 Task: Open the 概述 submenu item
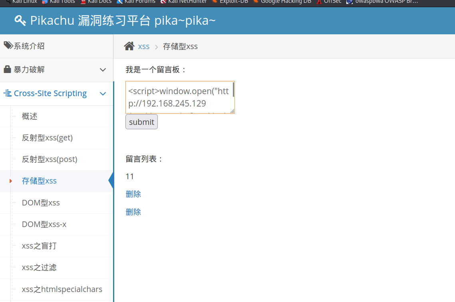[x=30, y=116]
